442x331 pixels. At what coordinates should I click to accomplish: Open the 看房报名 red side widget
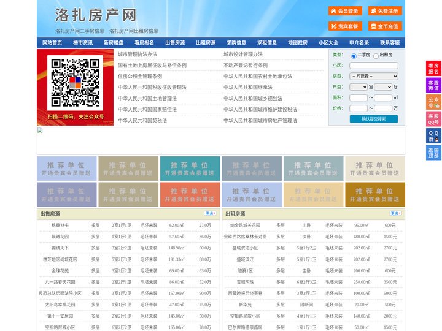point(433,69)
